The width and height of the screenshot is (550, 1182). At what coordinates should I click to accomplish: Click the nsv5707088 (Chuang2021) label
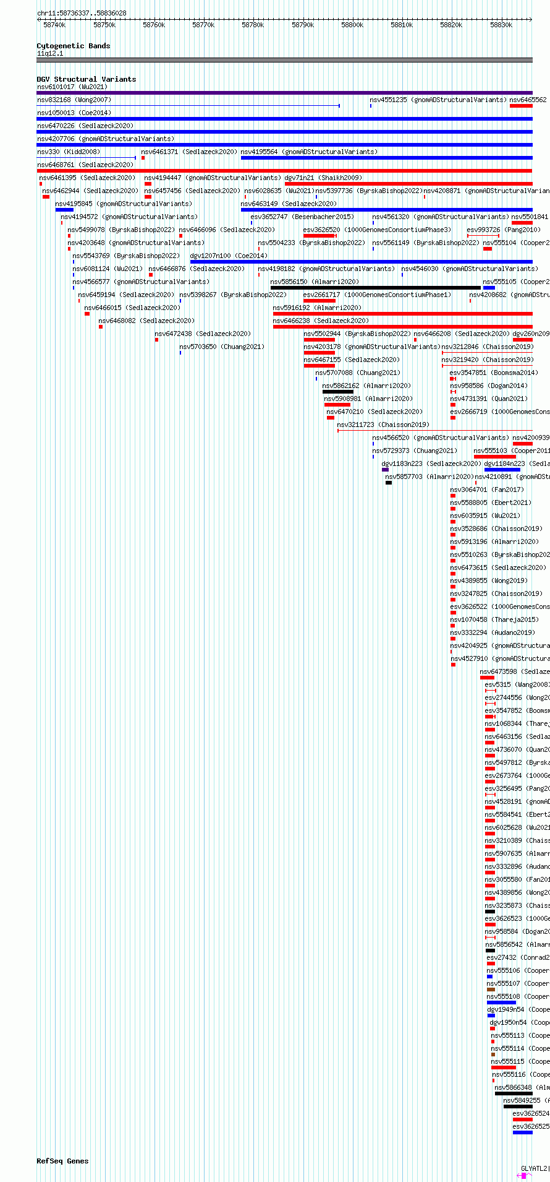(358, 373)
